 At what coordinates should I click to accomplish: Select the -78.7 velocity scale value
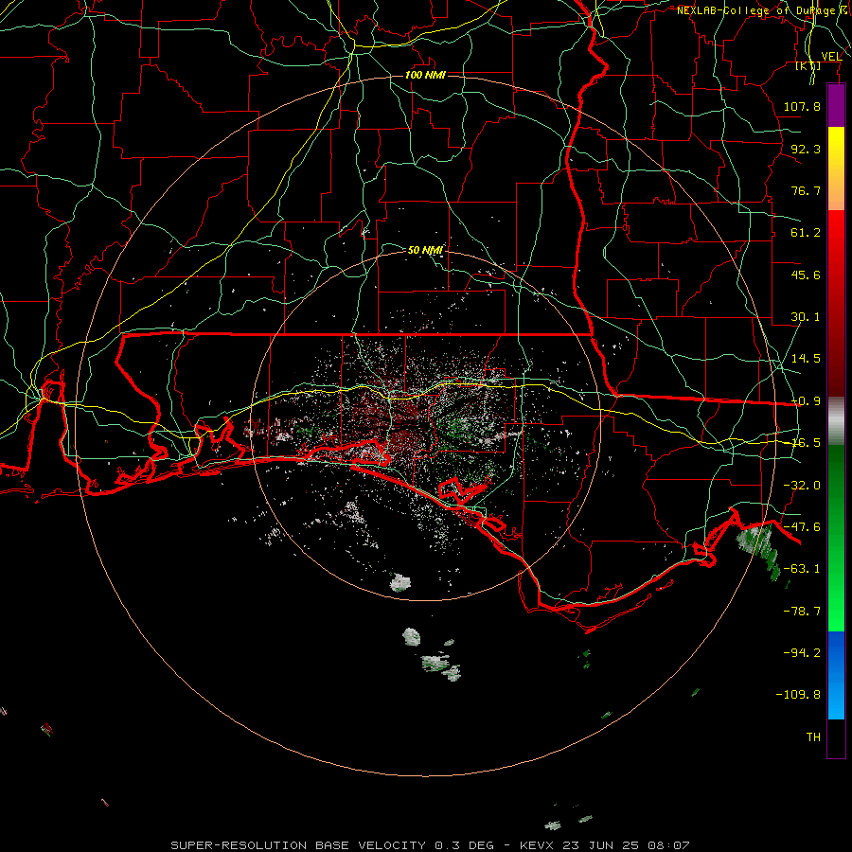click(802, 612)
